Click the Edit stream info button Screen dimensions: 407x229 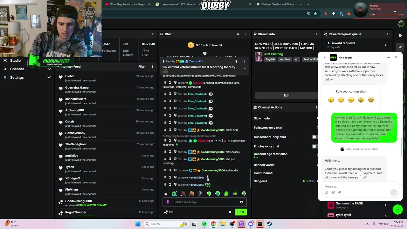[286, 95]
